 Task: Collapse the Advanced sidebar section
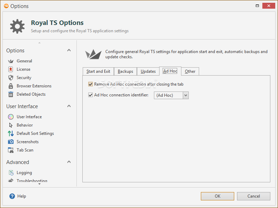69,162
